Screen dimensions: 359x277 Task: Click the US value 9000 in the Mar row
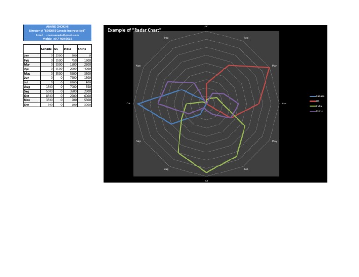point(59,65)
